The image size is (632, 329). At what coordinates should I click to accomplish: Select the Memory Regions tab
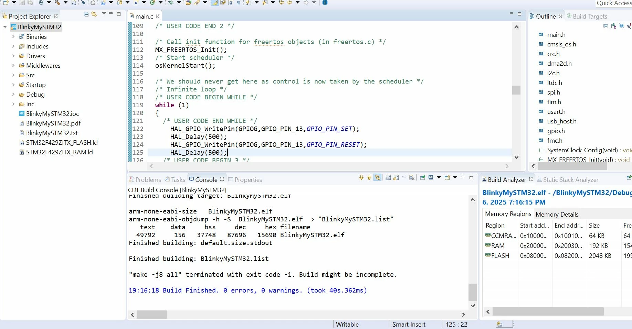(508, 214)
